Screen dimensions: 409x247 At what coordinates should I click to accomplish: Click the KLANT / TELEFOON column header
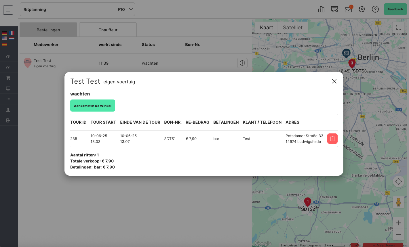pyautogui.click(x=262, y=122)
